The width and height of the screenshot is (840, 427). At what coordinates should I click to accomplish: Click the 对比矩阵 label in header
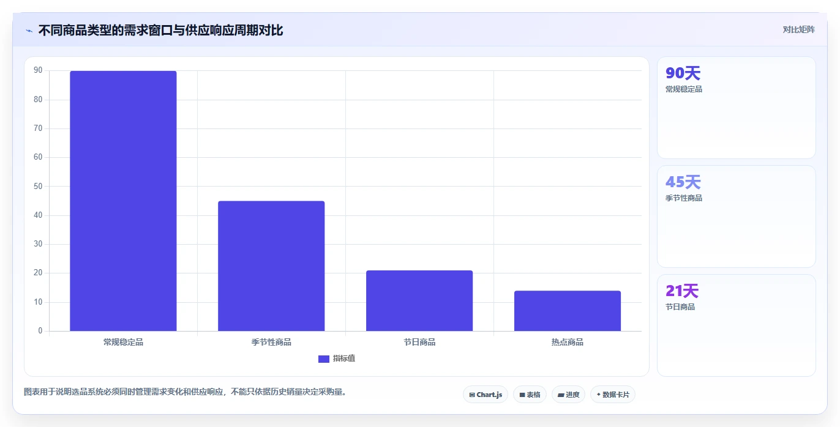(x=798, y=29)
